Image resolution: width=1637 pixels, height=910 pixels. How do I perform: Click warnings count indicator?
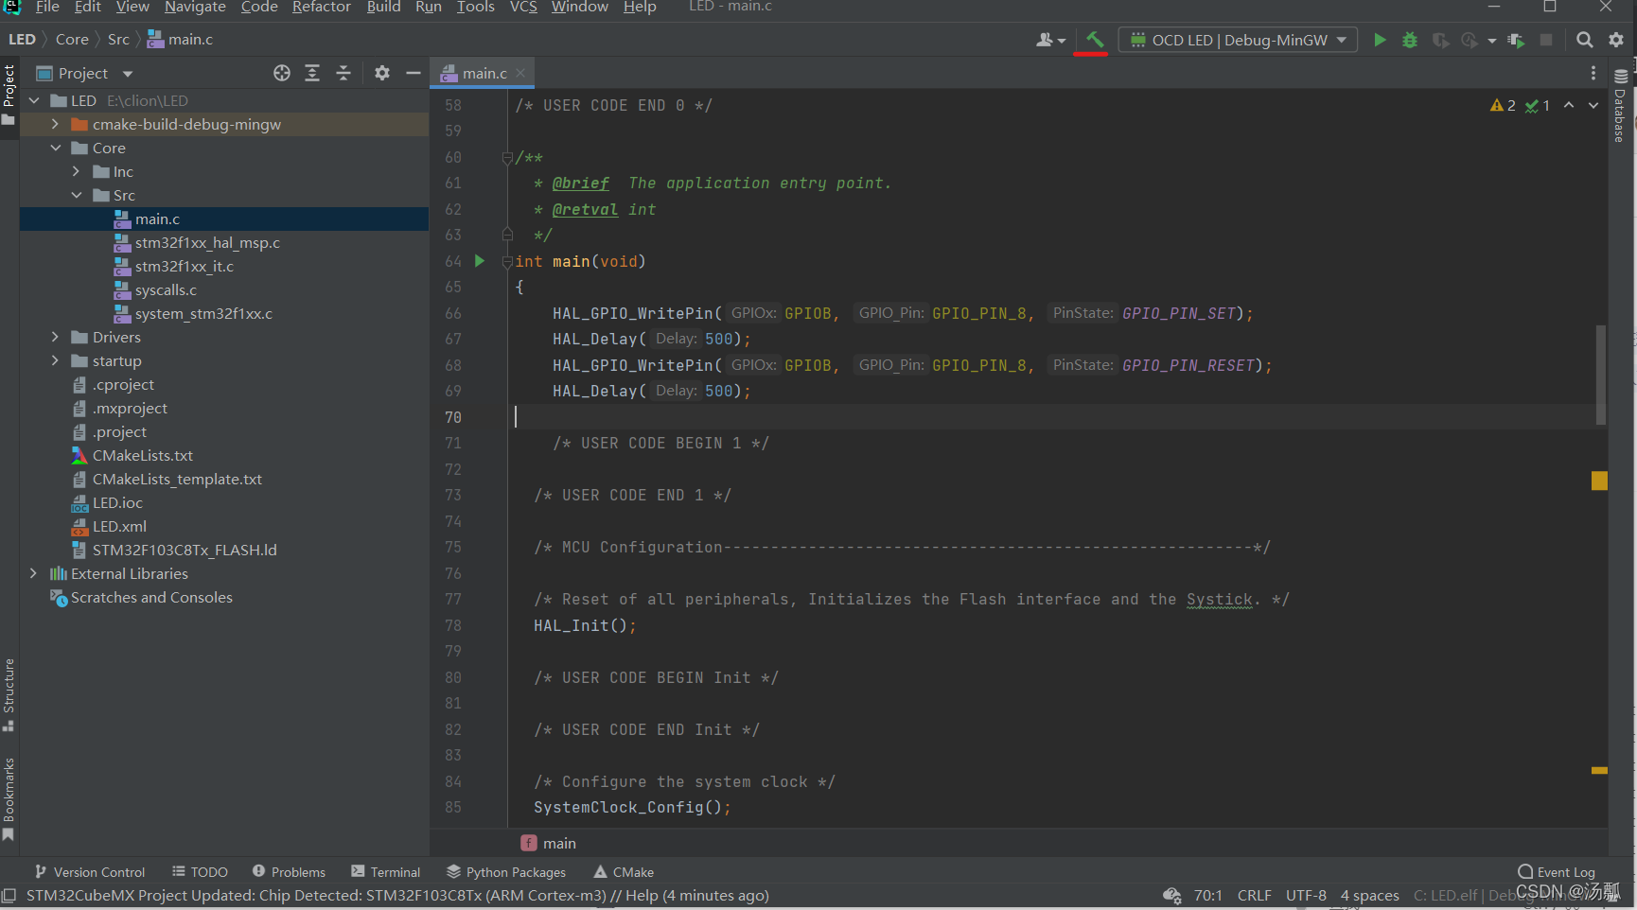[x=1503, y=105]
